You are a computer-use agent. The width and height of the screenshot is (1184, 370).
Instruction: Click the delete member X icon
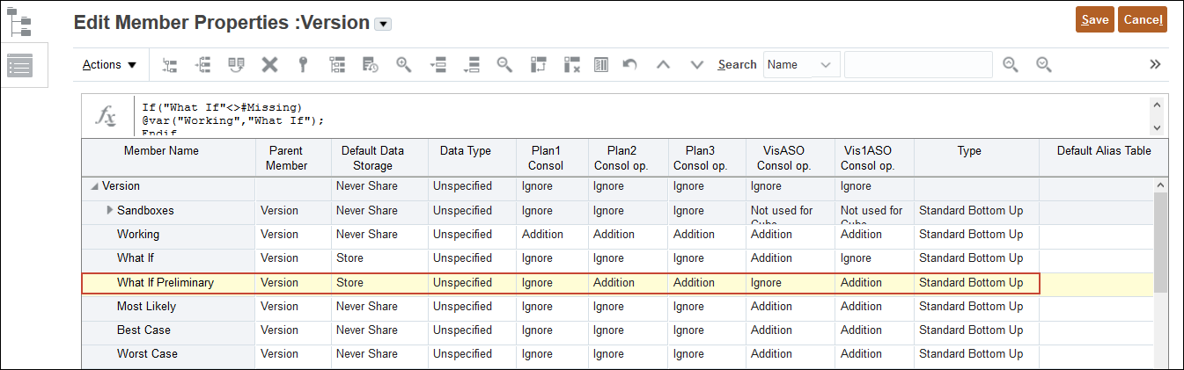tap(270, 64)
